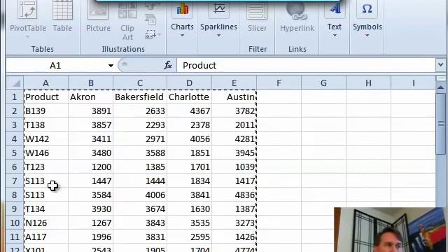Click cell with value 1851

tap(189, 153)
